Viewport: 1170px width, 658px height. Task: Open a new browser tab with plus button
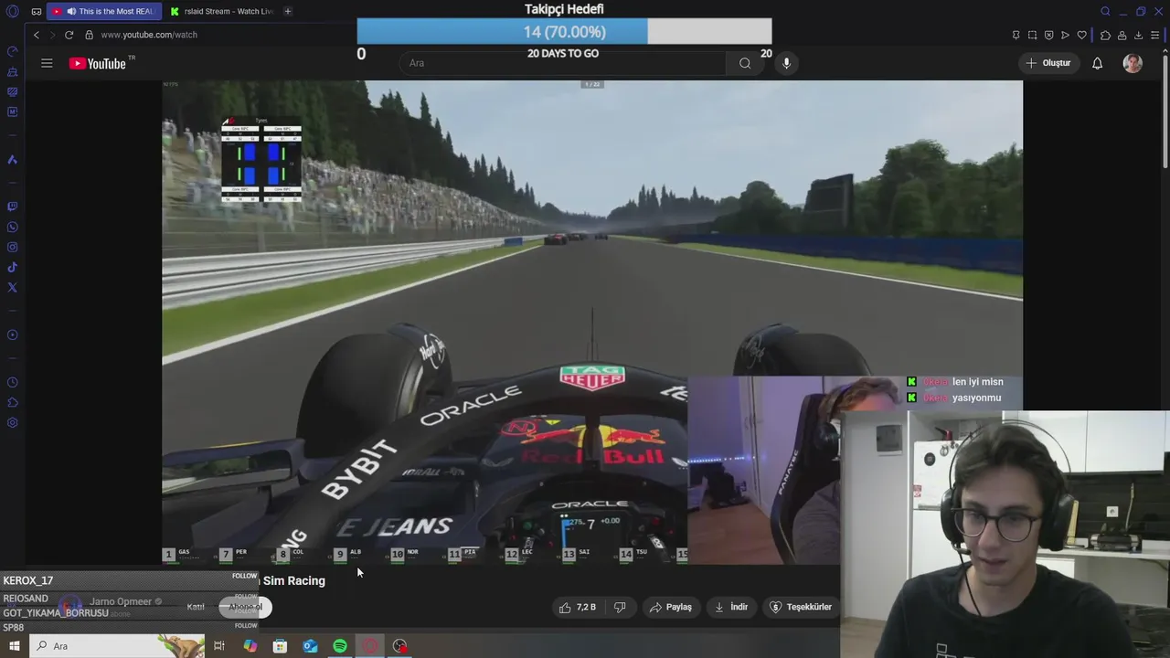click(x=288, y=12)
